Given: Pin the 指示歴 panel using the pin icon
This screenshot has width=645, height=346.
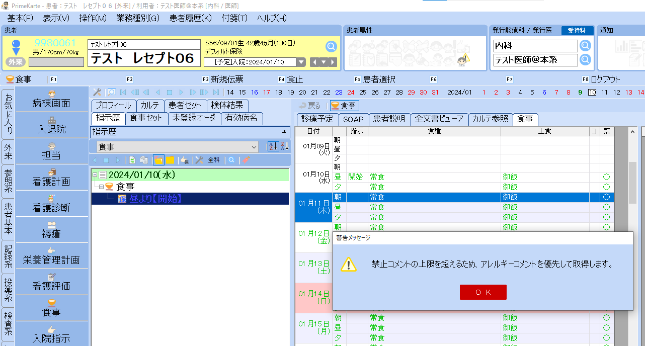Looking at the screenshot, I should pyautogui.click(x=284, y=132).
